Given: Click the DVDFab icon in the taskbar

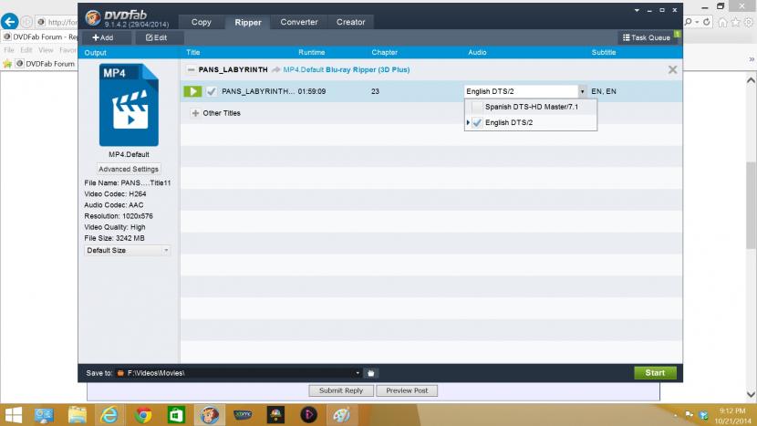Looking at the screenshot, I should (209, 415).
